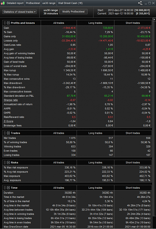The height and width of the screenshot is (229, 156).
Task: Click the Modify ProBacktest button
Action: (x=74, y=12)
